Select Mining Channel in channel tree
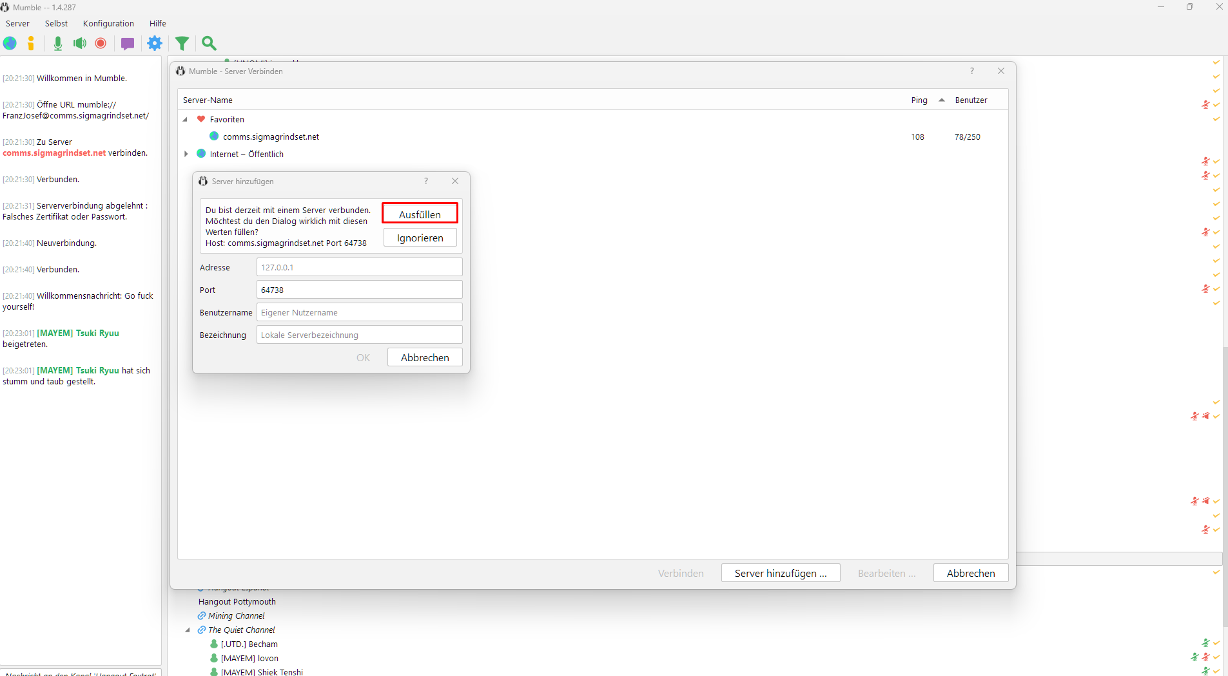The image size is (1228, 676). pos(236,615)
